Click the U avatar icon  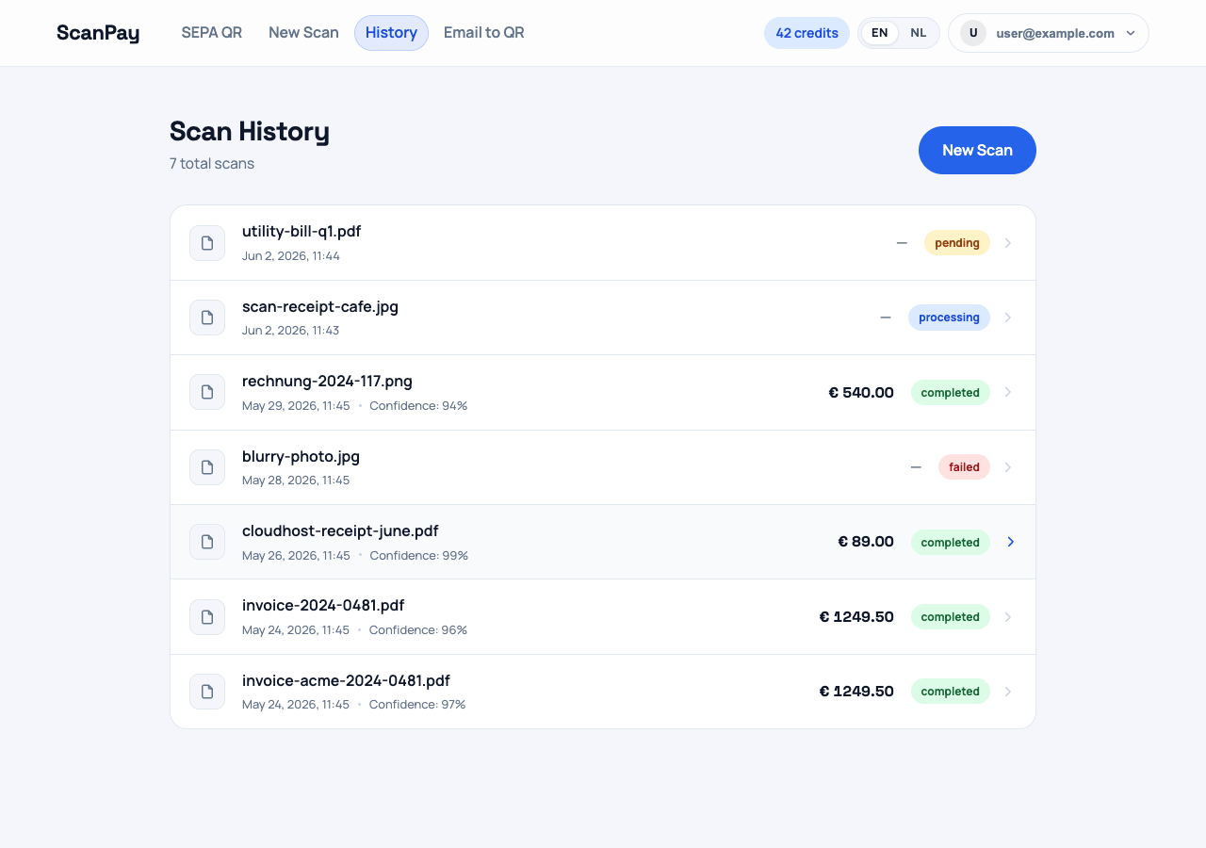pyautogui.click(x=973, y=33)
